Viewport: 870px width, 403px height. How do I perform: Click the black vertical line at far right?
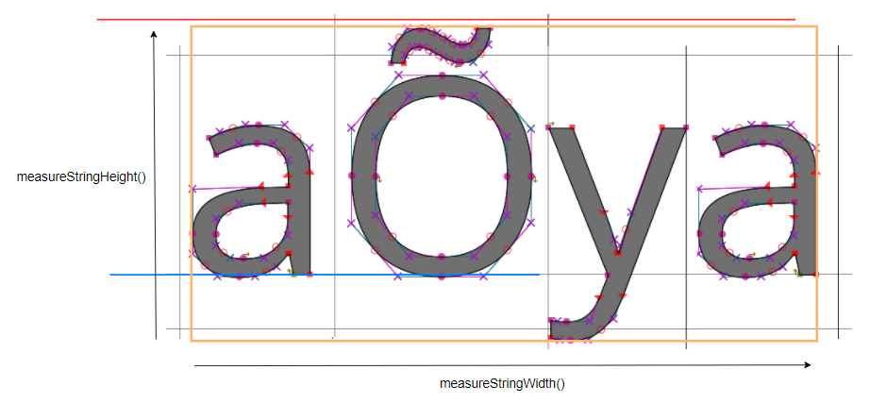[836, 189]
